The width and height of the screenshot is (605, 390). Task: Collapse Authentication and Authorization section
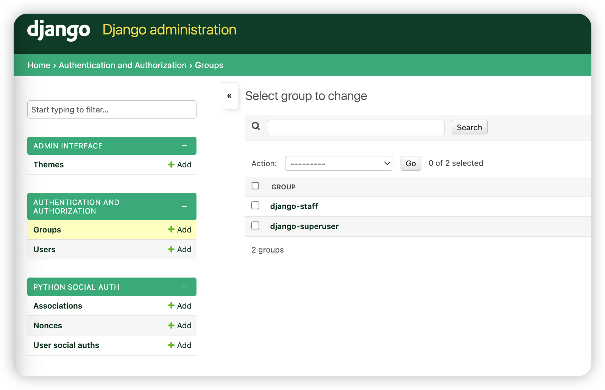(x=184, y=207)
